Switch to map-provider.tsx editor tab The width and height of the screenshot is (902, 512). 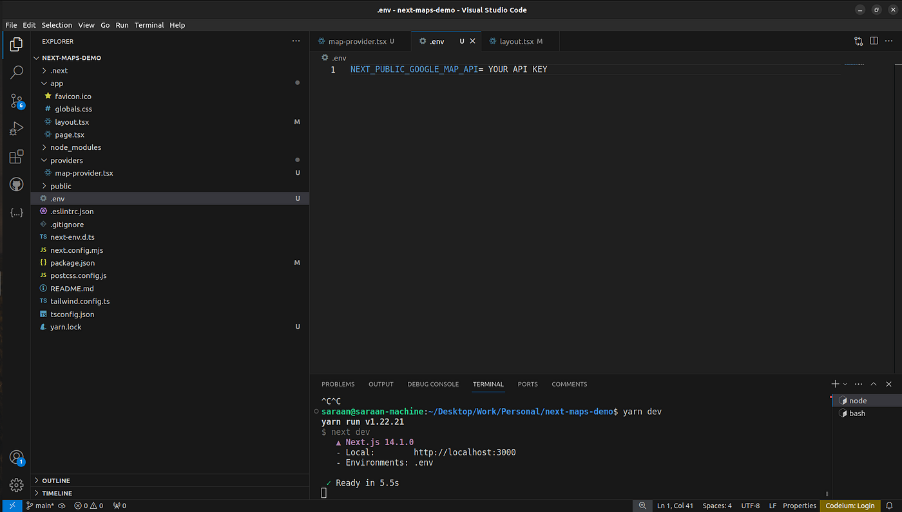point(360,41)
